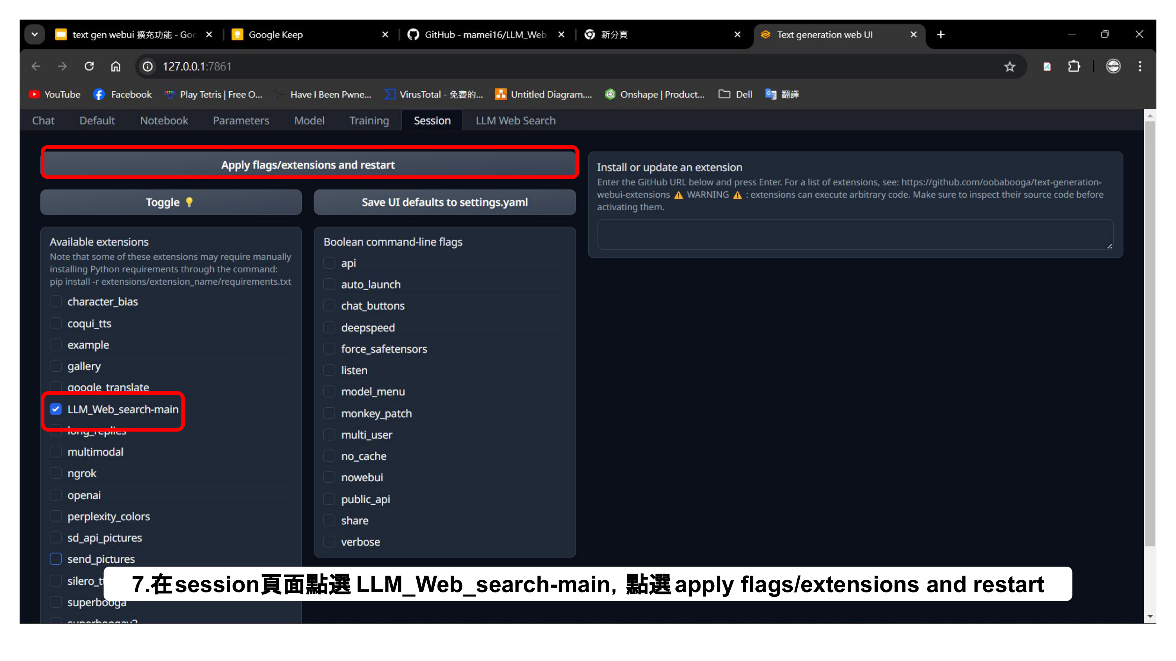Image resolution: width=1176 pixels, height=661 pixels.
Task: Open Untitled Diagram bookmark
Action: [x=543, y=94]
